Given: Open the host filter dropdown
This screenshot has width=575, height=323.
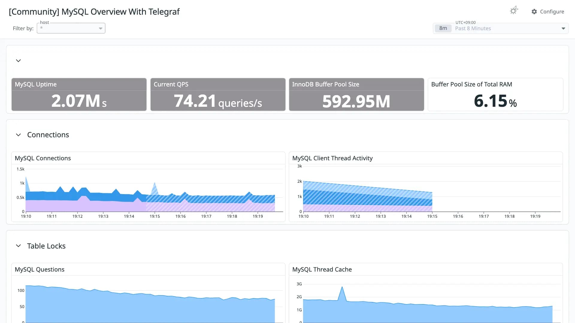Looking at the screenshot, I should tap(71, 28).
